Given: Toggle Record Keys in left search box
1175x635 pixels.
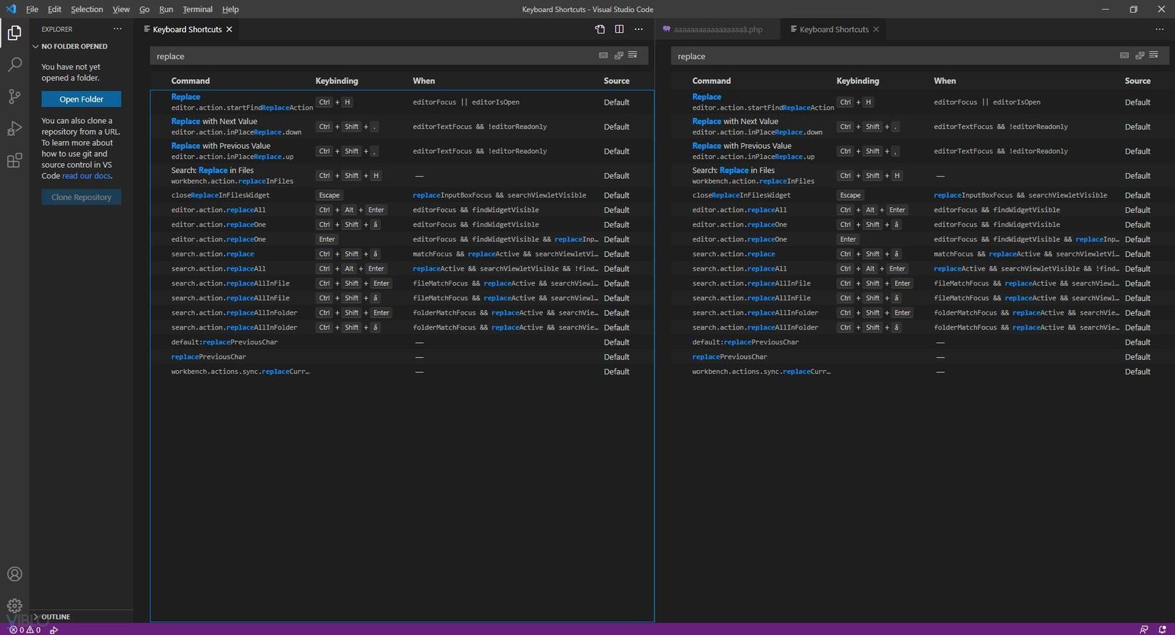Looking at the screenshot, I should pos(603,56).
